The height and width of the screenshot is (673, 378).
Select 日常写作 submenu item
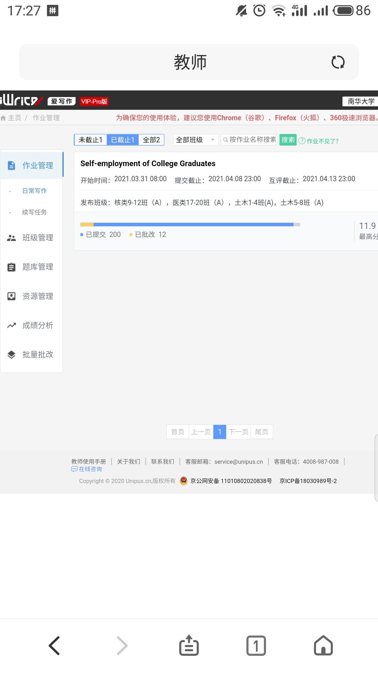34,191
